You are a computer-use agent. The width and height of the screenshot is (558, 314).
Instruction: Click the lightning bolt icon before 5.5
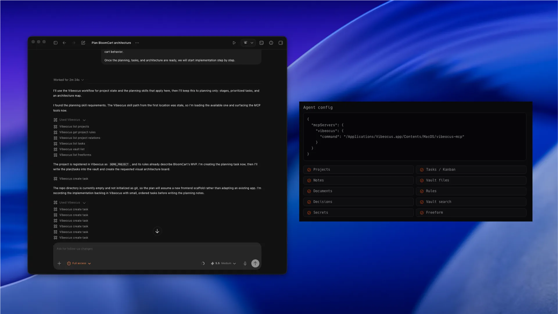(212, 263)
